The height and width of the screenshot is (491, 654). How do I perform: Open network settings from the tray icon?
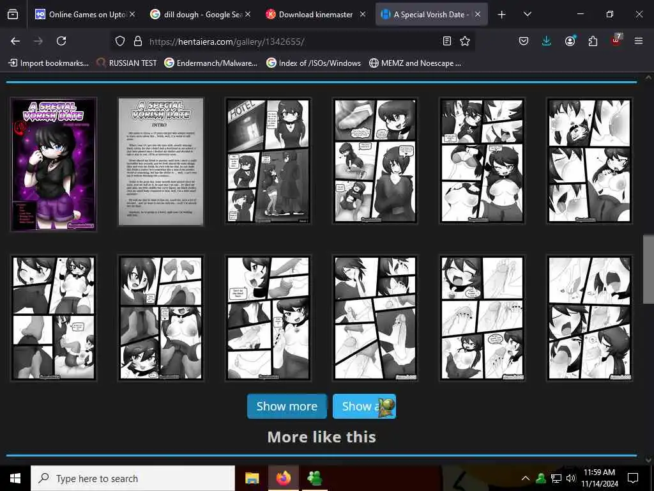click(x=556, y=478)
